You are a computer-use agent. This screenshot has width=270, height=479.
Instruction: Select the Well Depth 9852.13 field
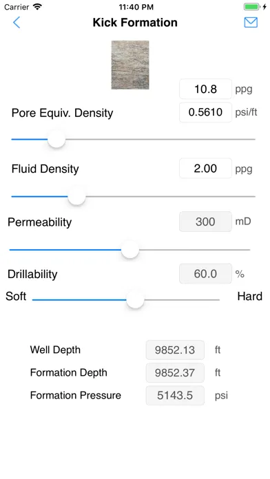[175, 350]
